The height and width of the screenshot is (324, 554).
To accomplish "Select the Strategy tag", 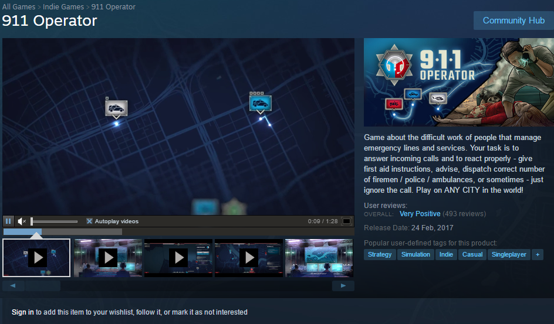I will pyautogui.click(x=380, y=254).
